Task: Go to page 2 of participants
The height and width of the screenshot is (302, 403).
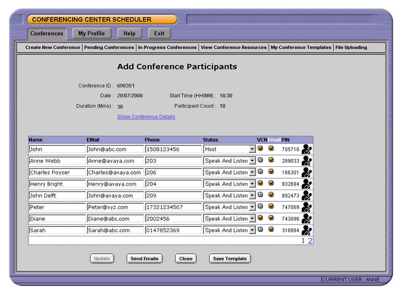Action: [x=310, y=240]
